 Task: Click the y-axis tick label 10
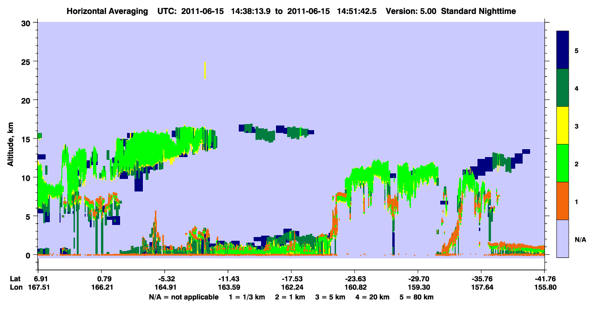27,178
